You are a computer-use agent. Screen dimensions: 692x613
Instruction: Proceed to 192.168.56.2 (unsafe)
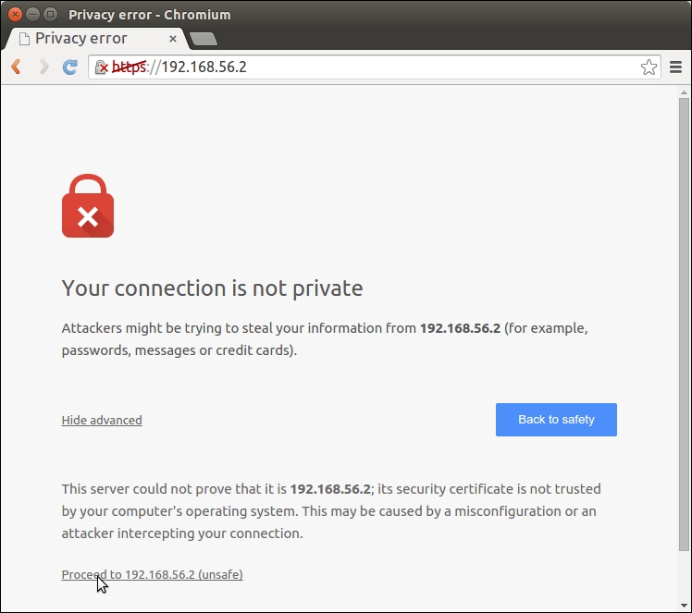[x=152, y=574]
